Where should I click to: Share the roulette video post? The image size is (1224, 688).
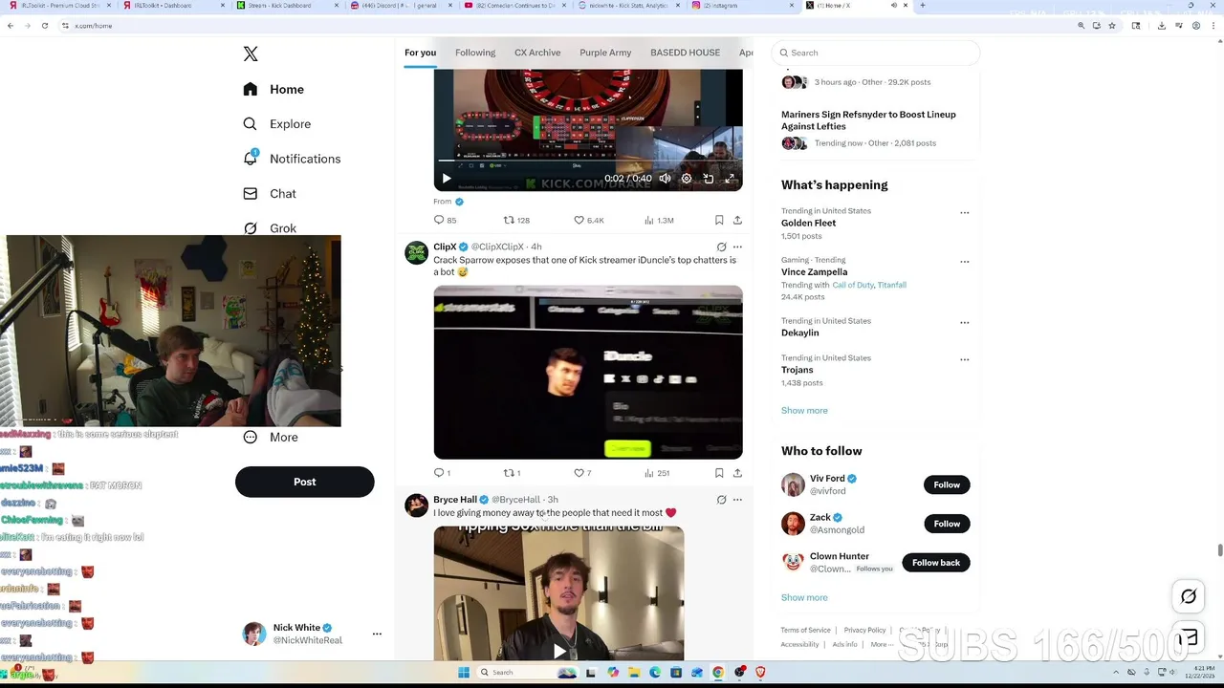(737, 220)
